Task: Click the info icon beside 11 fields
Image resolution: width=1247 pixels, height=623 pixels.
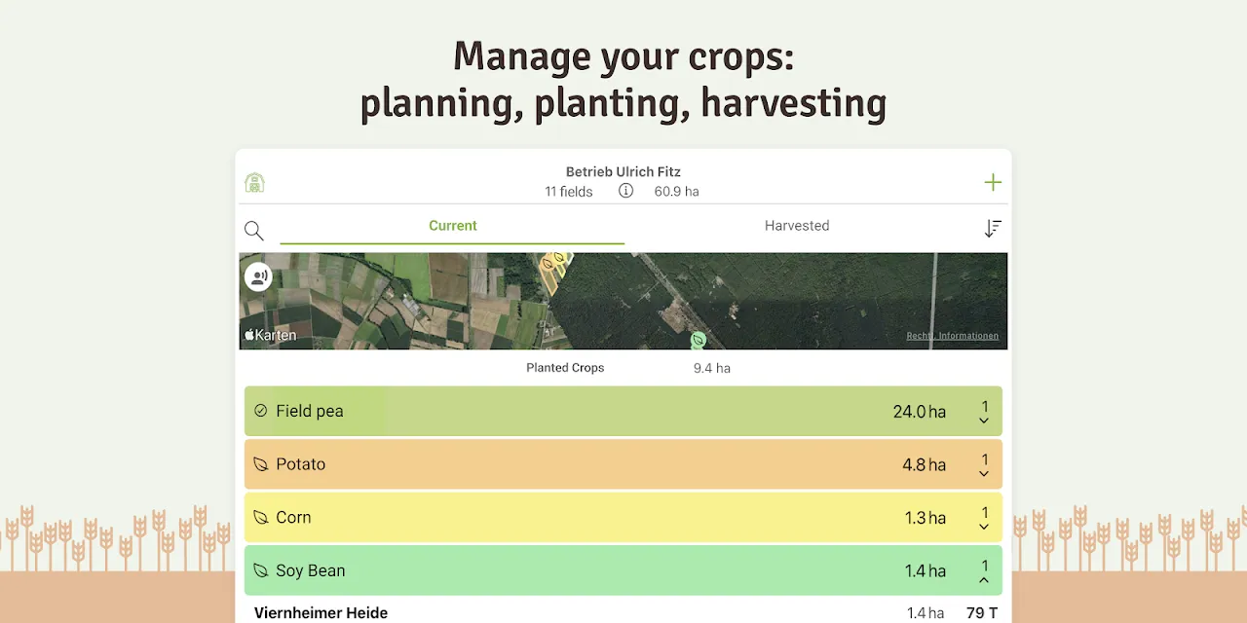Action: [625, 191]
